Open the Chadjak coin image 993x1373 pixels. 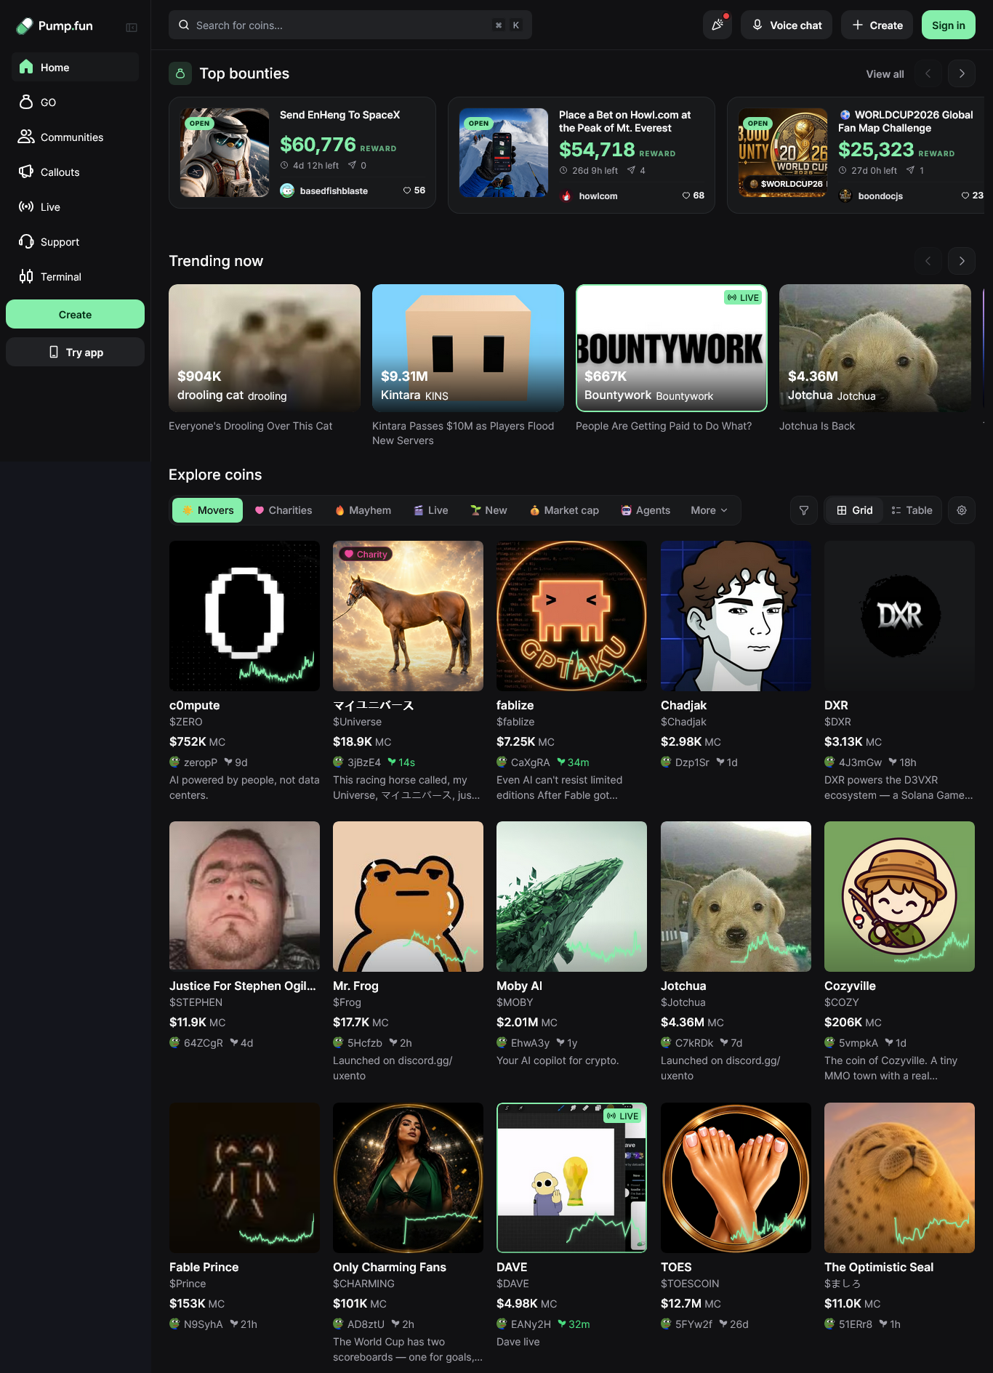(736, 616)
